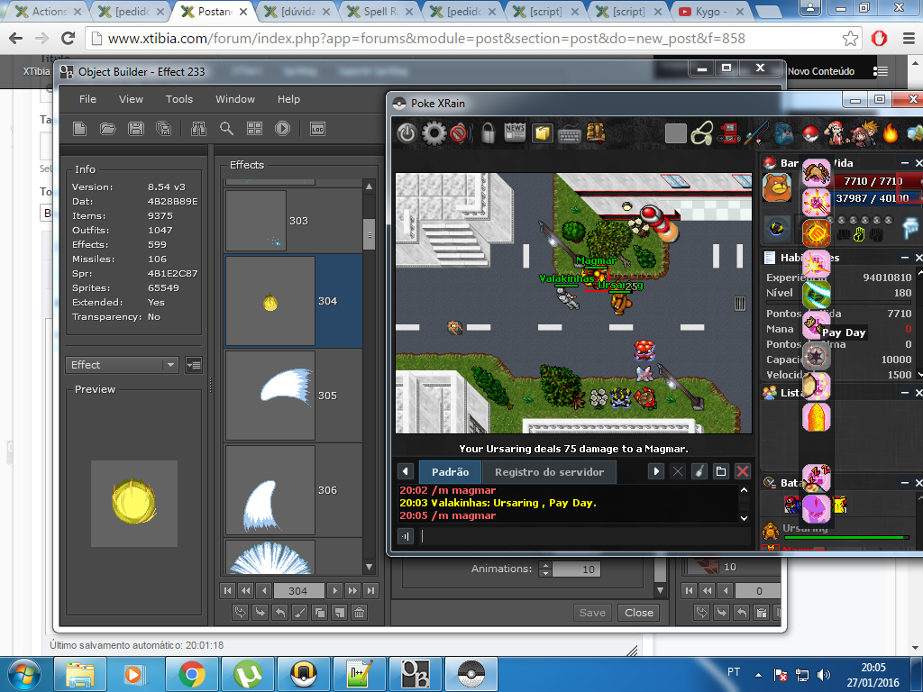Viewport: 923px width, 692px height.
Task: Click the yellow box icon in Poke XRain
Action: [x=542, y=133]
